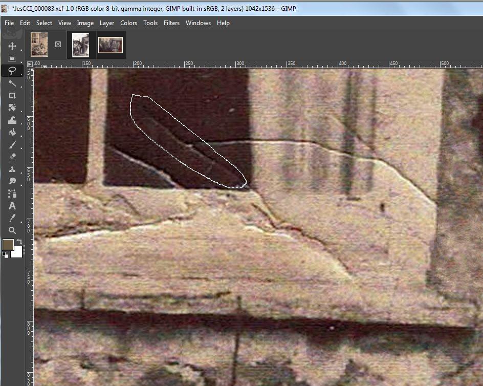Select the Rectangle Select tool

(12, 58)
